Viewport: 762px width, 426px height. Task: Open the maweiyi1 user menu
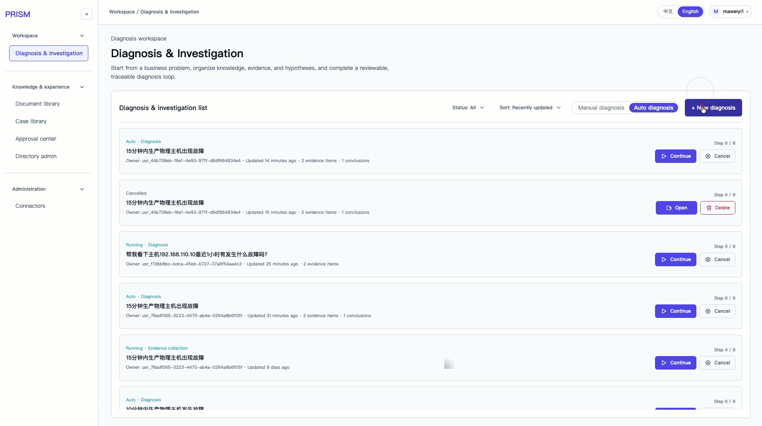[x=731, y=12]
